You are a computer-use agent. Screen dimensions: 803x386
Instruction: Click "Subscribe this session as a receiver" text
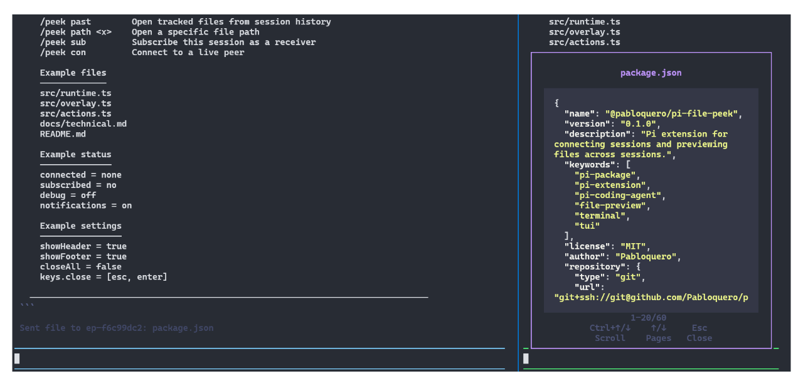click(x=223, y=42)
